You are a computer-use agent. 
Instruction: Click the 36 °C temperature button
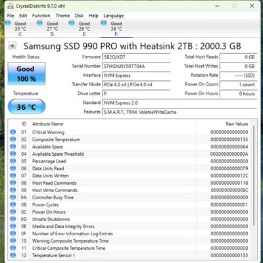point(26,107)
